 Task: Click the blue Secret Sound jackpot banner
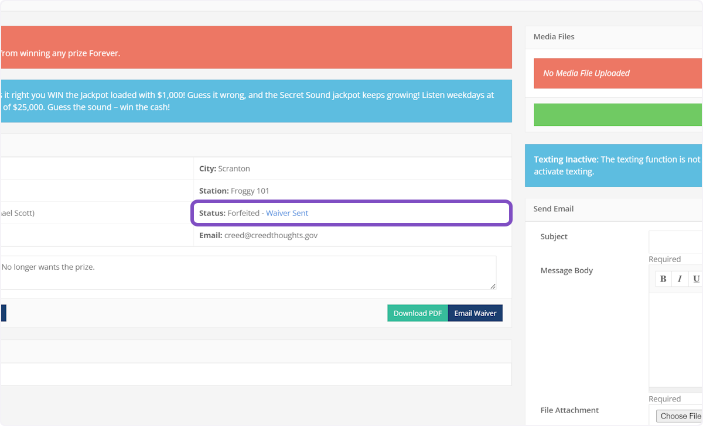(255, 101)
